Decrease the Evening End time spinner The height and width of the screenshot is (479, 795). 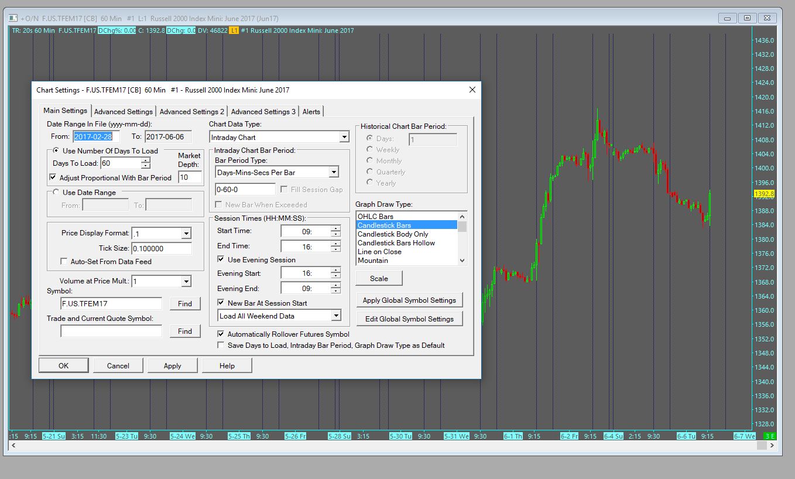coord(335,290)
